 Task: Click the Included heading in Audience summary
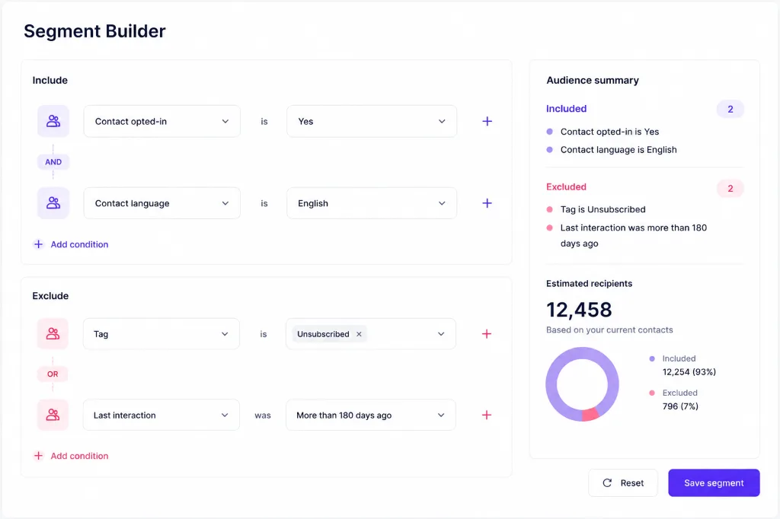point(566,108)
